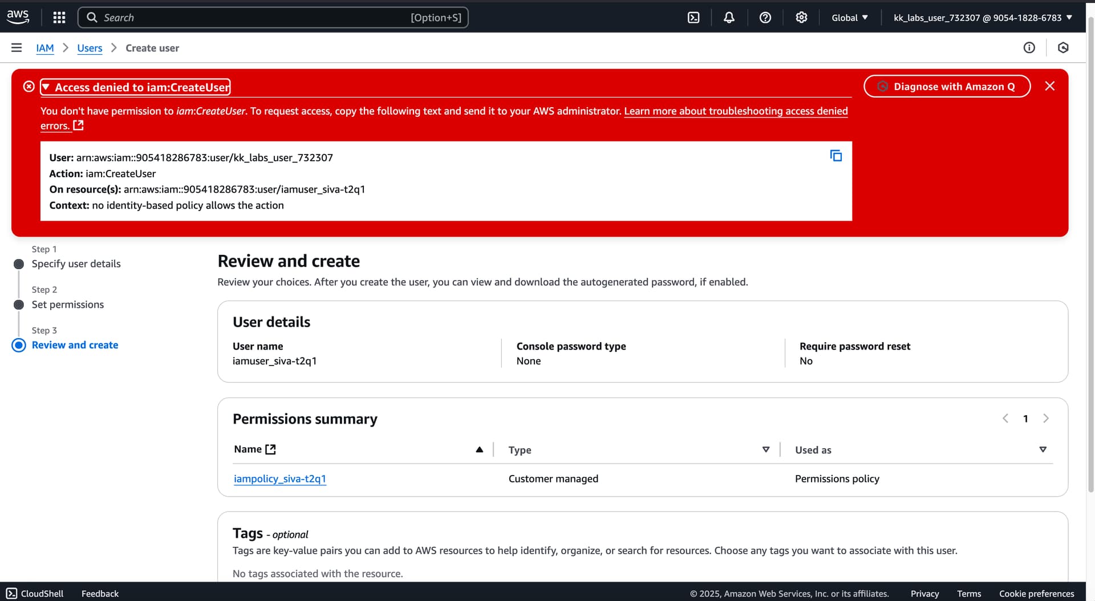
Task: Select the Review and create step
Action: coord(75,345)
